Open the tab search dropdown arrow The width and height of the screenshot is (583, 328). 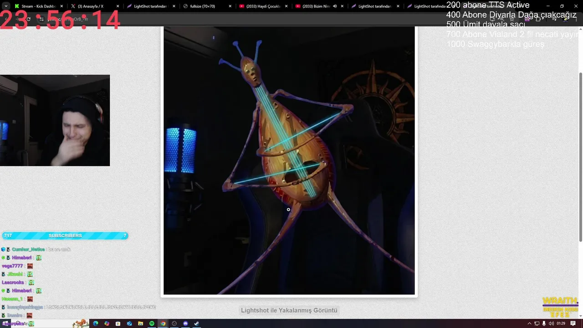(5, 6)
